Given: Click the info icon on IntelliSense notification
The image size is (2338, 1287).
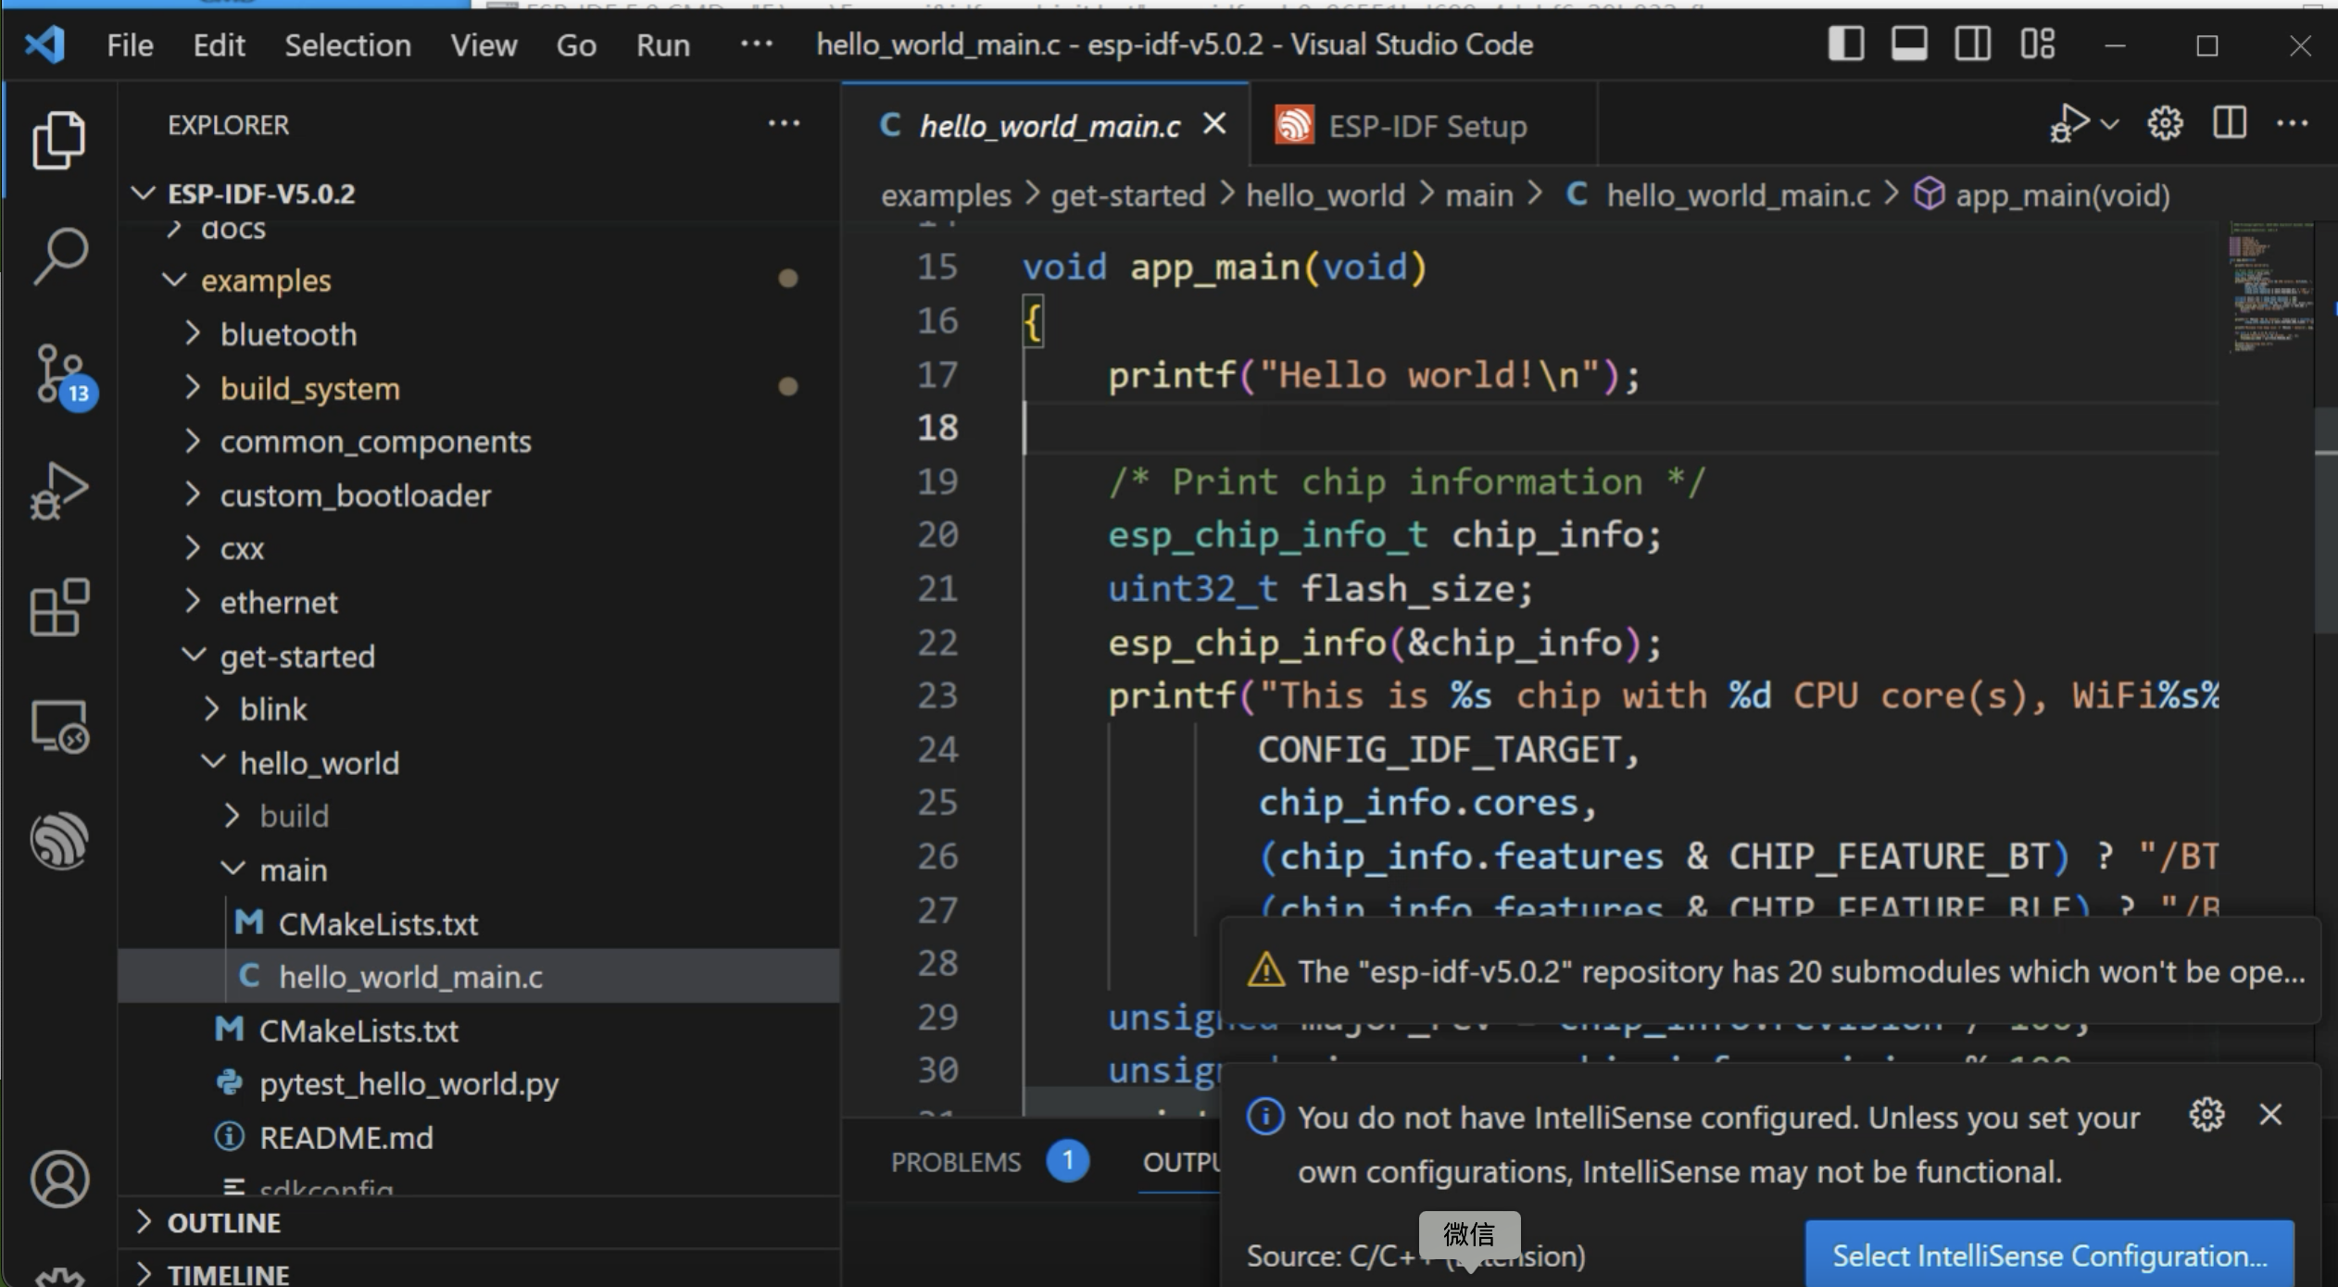Looking at the screenshot, I should tap(1265, 1117).
